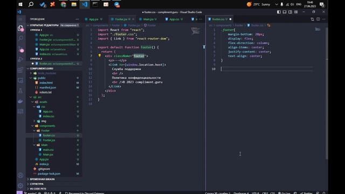Toggle primary side bar layout button
345x194 pixels.
(x=279, y=12)
